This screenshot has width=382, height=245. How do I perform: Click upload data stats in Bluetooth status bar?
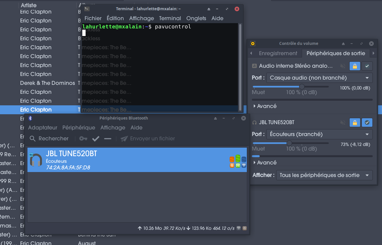pos(161,228)
